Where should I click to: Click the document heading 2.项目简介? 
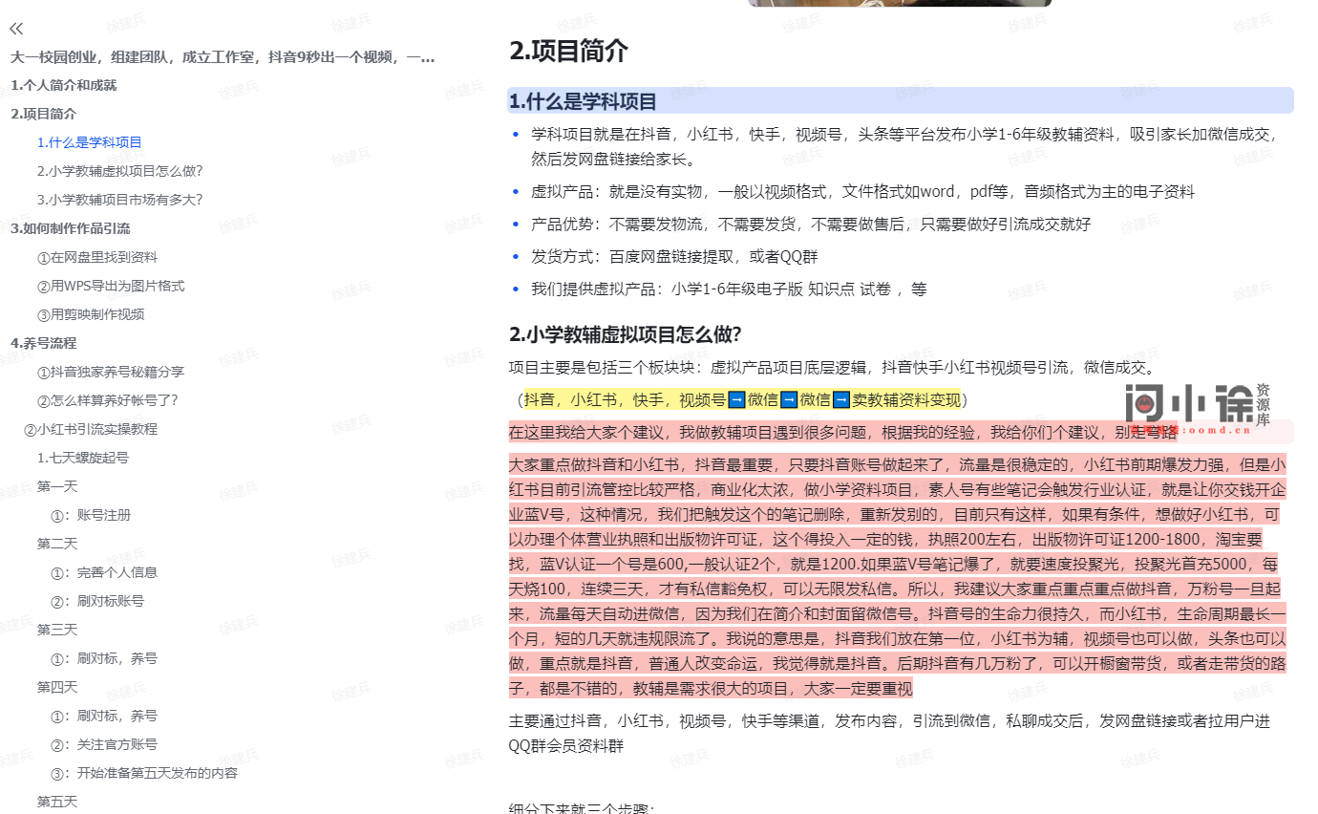(x=568, y=51)
